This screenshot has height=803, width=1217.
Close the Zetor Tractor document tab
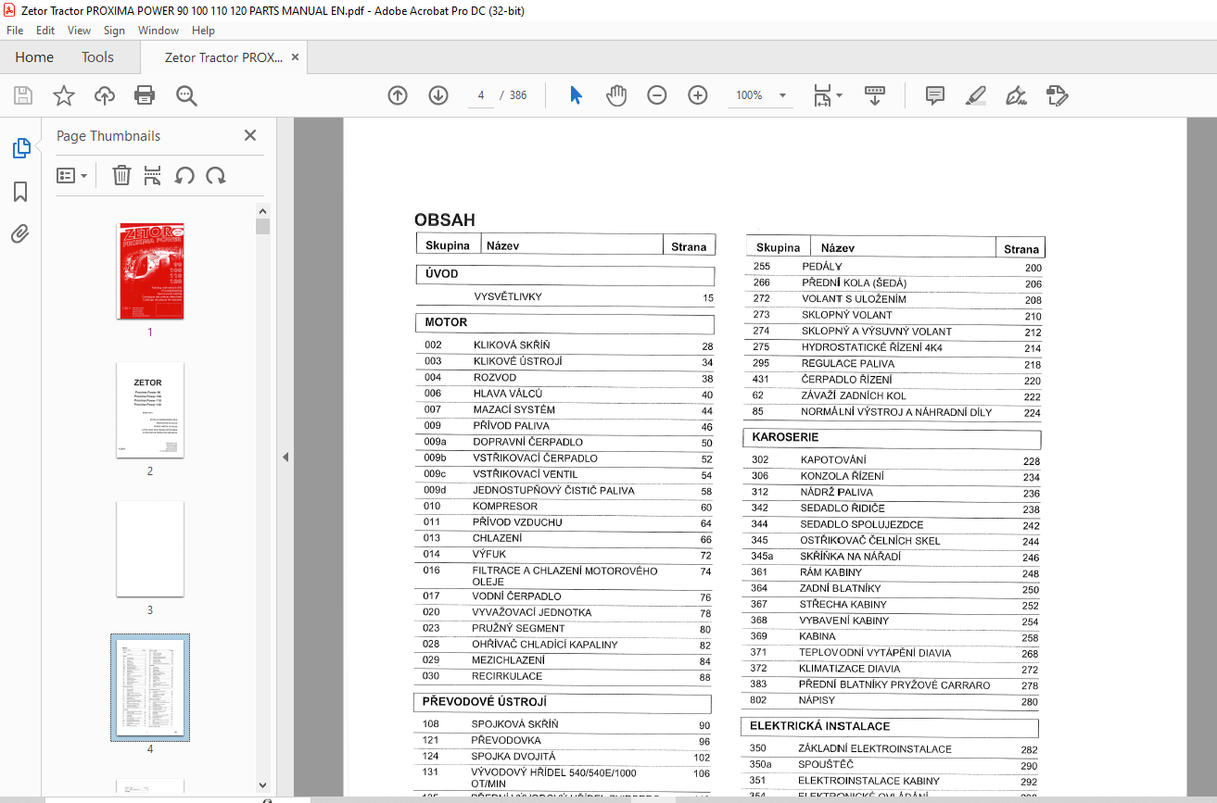coord(296,57)
